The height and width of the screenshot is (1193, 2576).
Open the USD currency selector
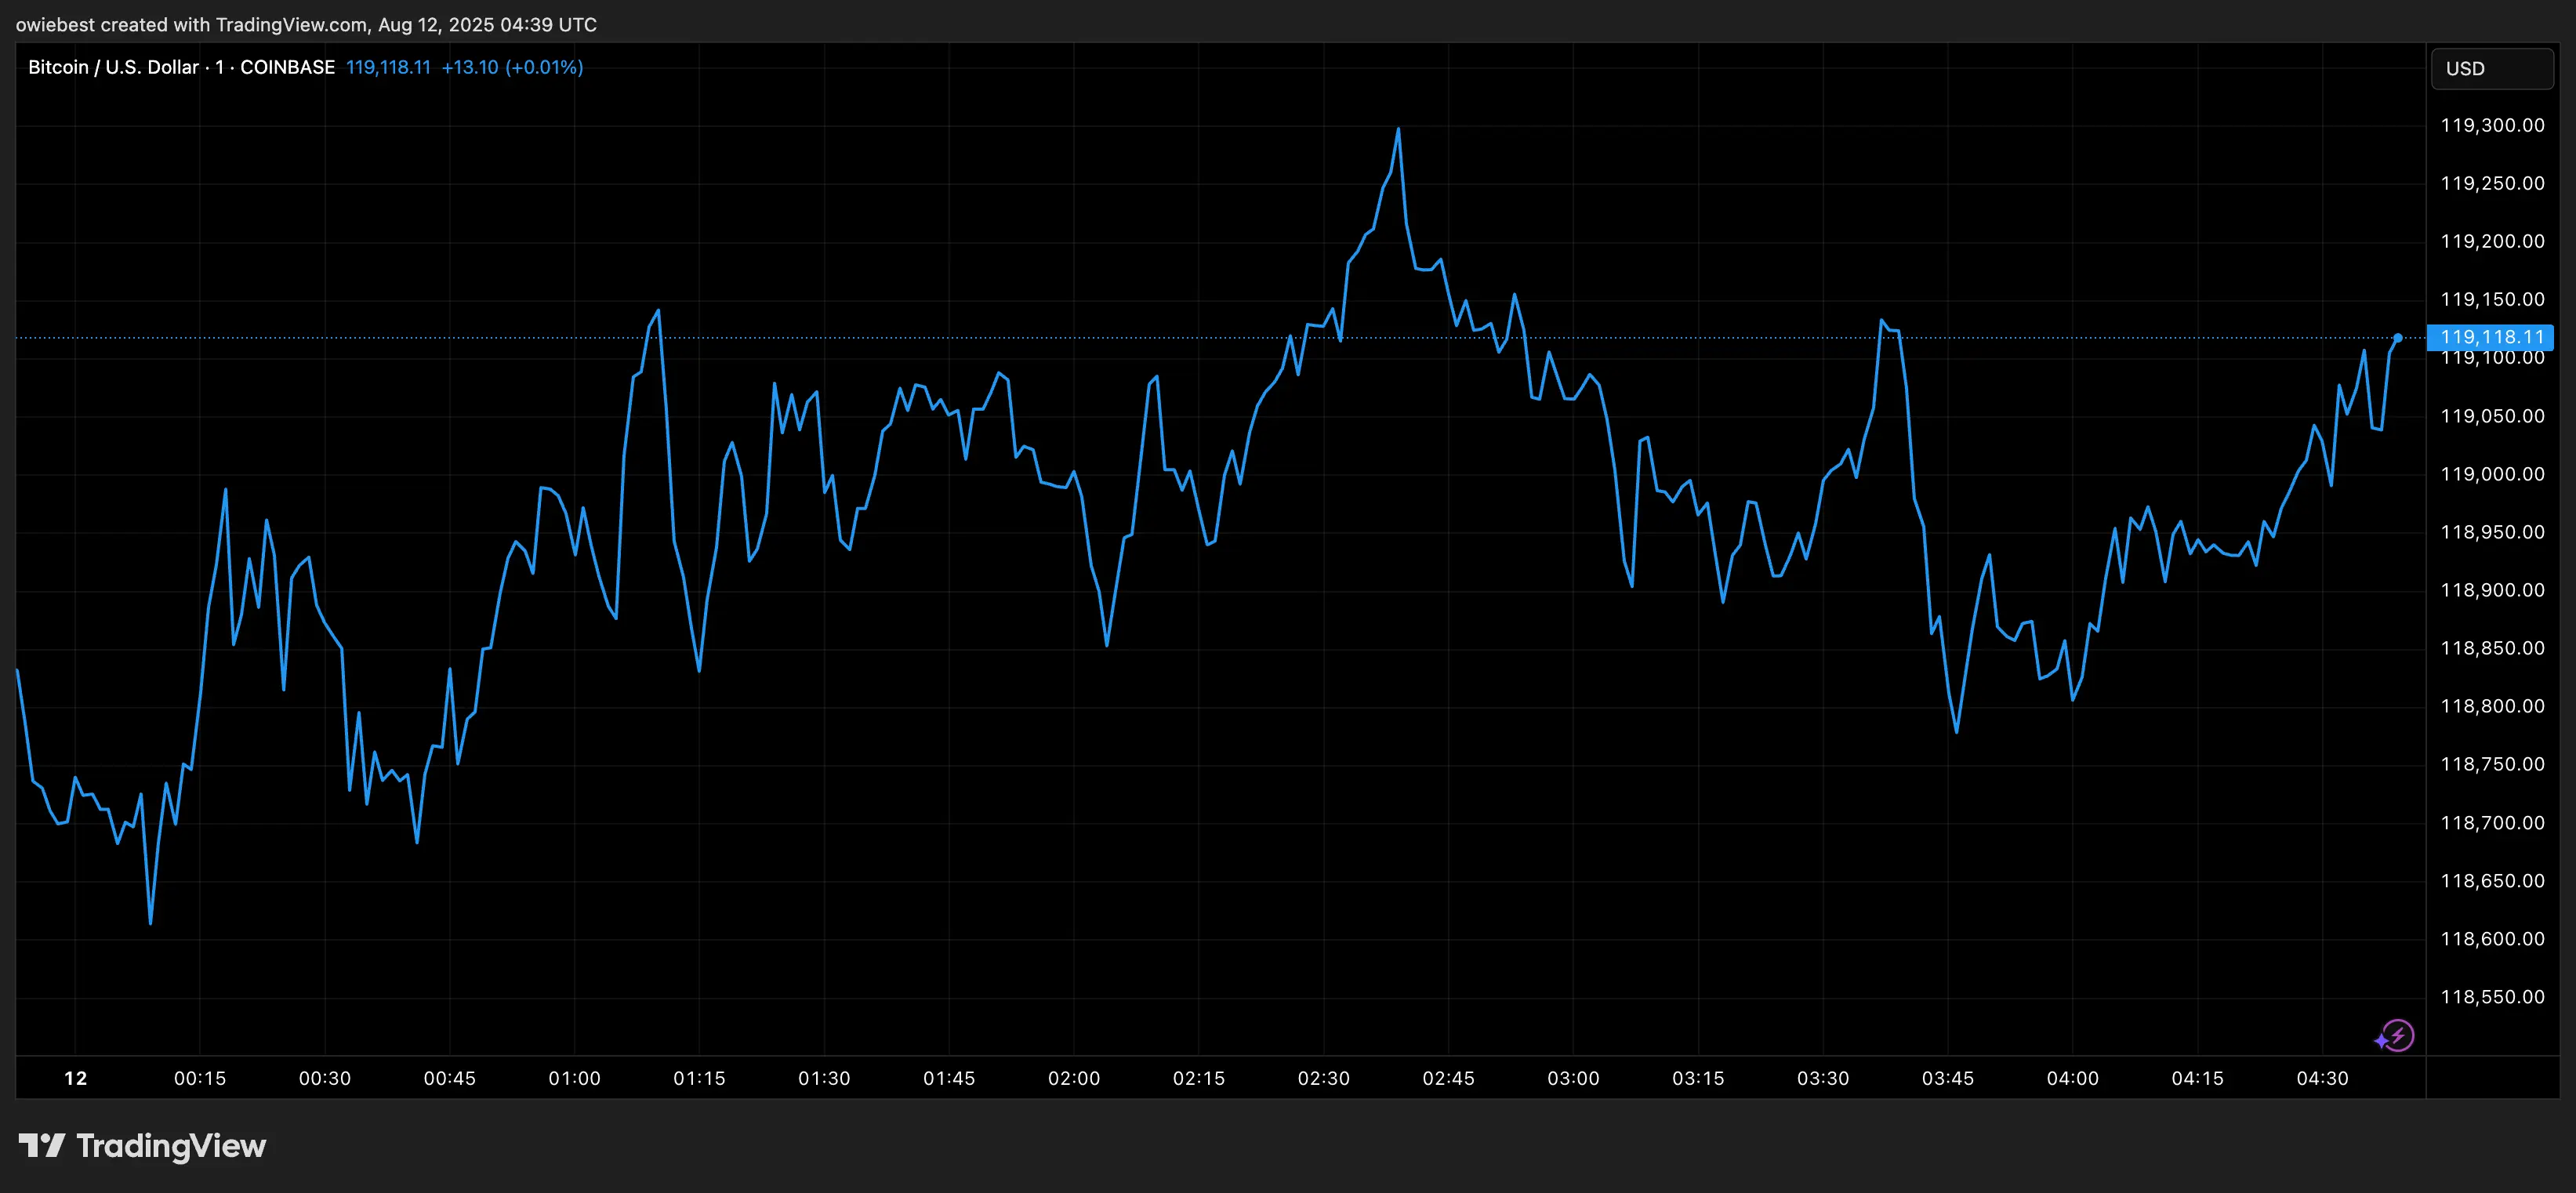[2492, 69]
